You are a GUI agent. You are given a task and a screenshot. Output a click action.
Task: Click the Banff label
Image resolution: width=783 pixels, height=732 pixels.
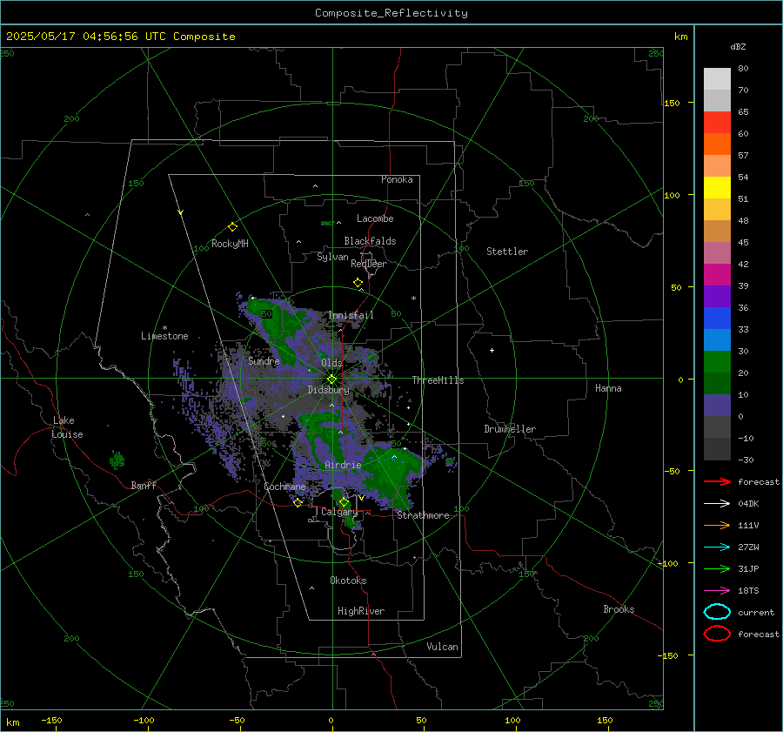pyautogui.click(x=144, y=485)
